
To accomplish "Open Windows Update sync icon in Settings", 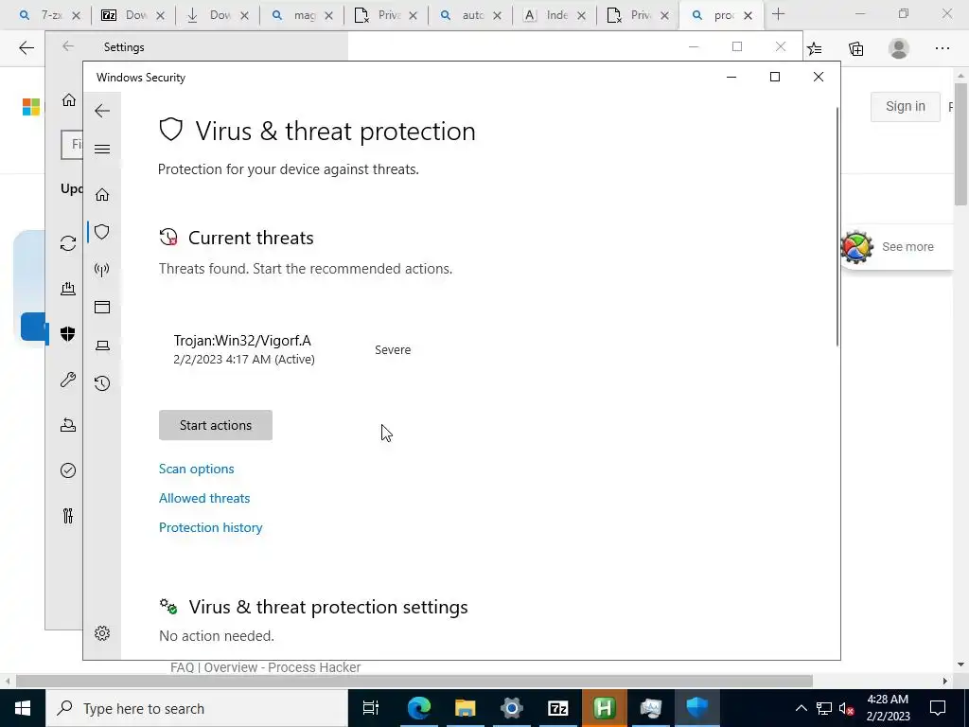I will (x=68, y=243).
